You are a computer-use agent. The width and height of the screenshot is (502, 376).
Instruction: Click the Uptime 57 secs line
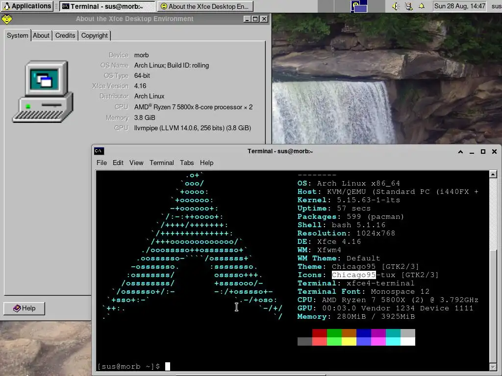click(334, 209)
